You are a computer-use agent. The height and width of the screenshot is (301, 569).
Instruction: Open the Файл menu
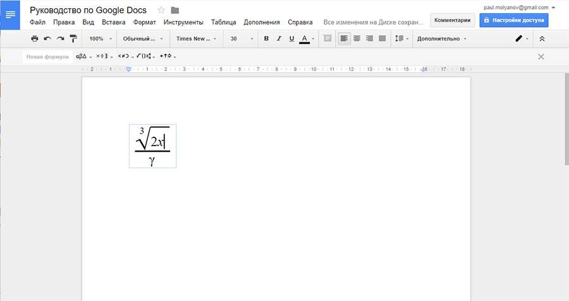(37, 22)
